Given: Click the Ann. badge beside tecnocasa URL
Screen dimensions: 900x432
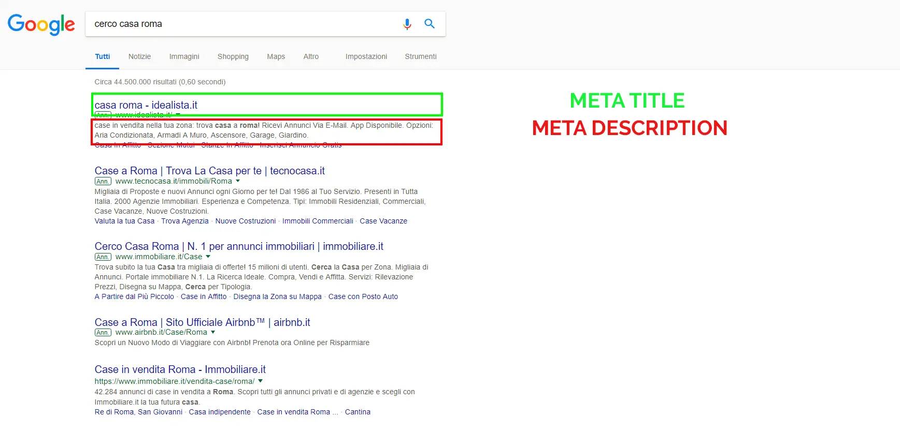Looking at the screenshot, I should click(x=103, y=182).
